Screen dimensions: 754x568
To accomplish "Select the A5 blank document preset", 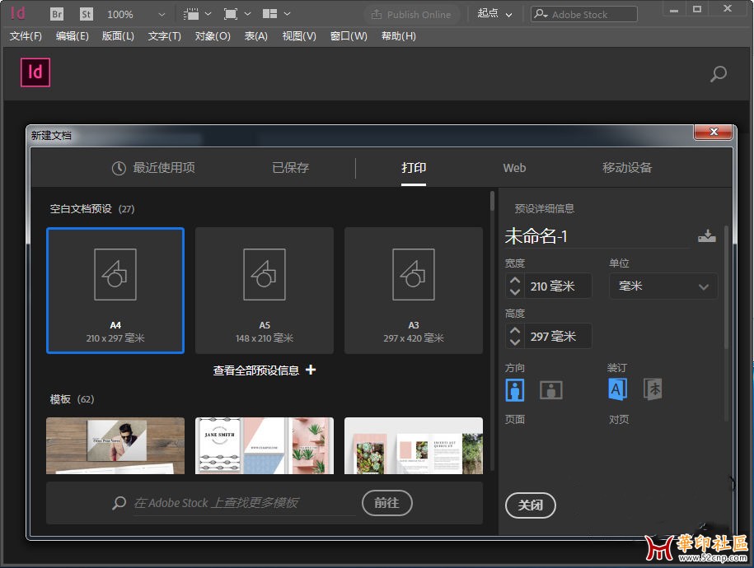I will (265, 290).
